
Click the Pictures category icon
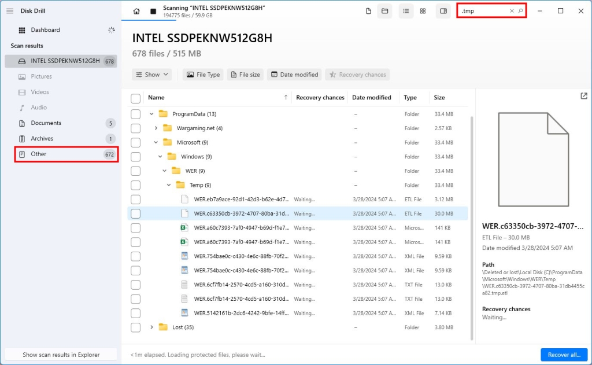[x=21, y=76]
